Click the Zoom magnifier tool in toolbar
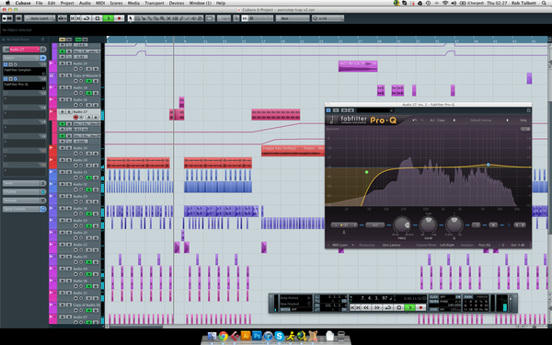This screenshot has height=345, width=552. coord(162,18)
